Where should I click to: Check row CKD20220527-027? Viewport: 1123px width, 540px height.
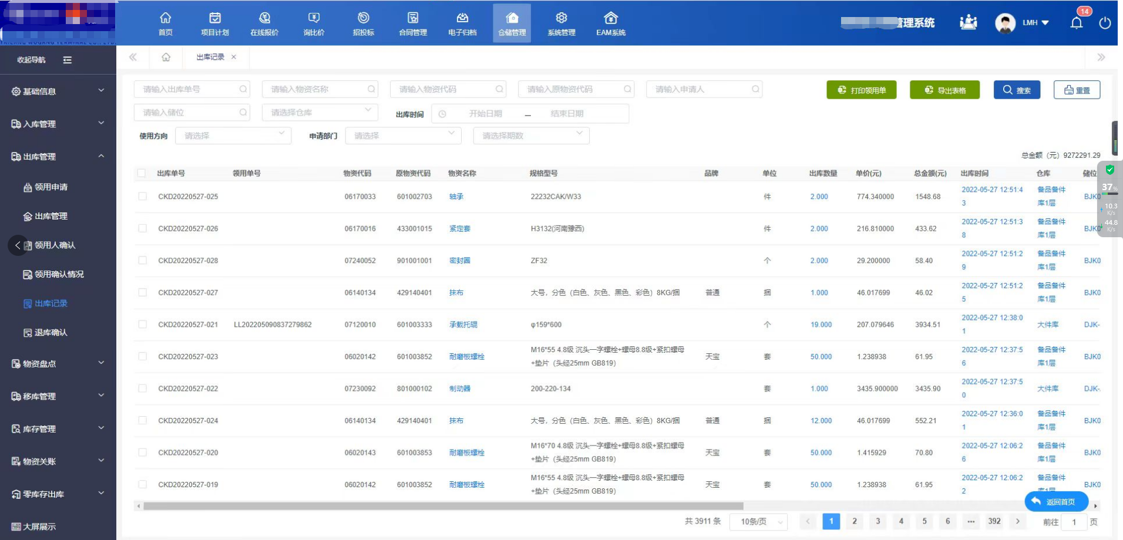coord(142,292)
